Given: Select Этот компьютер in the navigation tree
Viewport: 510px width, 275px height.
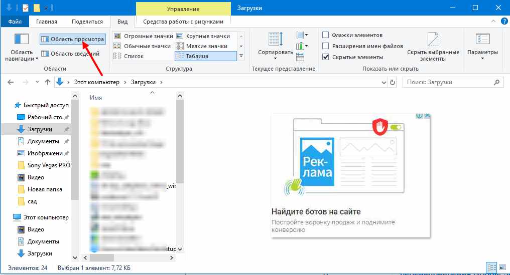Looking at the screenshot, I should click(41, 217).
